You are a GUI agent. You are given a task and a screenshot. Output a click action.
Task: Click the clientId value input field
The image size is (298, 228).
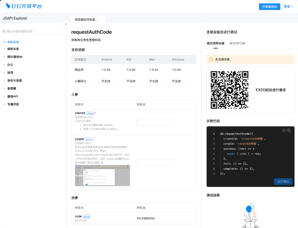(155, 122)
